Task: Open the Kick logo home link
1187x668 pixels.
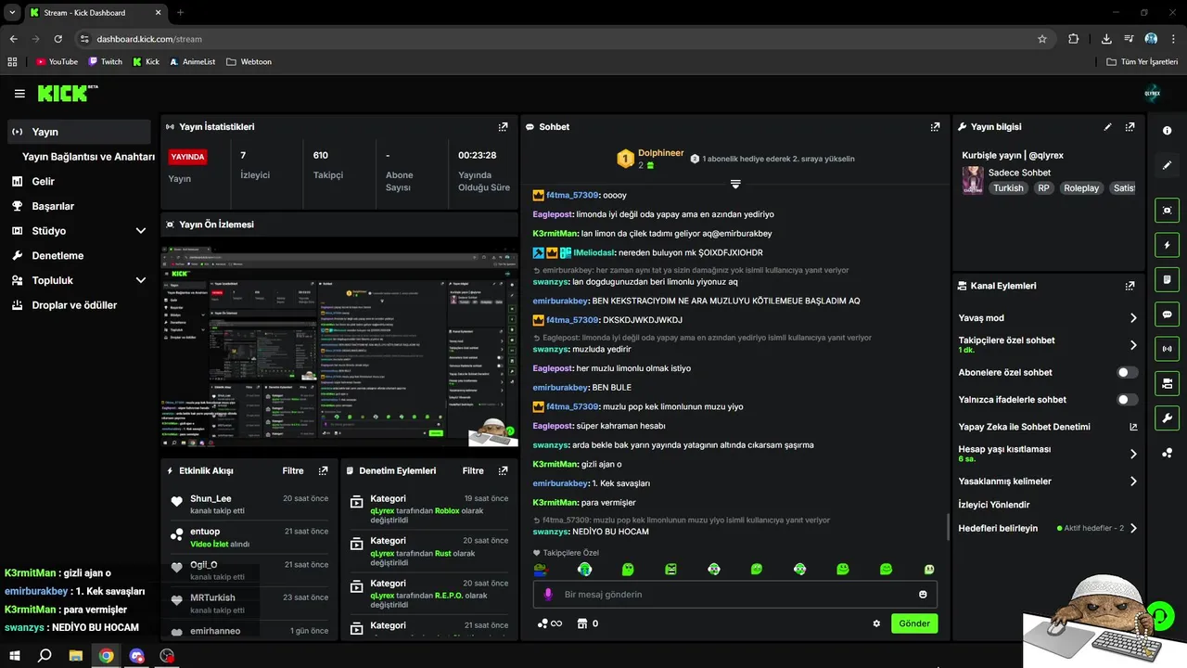Action: click(67, 93)
